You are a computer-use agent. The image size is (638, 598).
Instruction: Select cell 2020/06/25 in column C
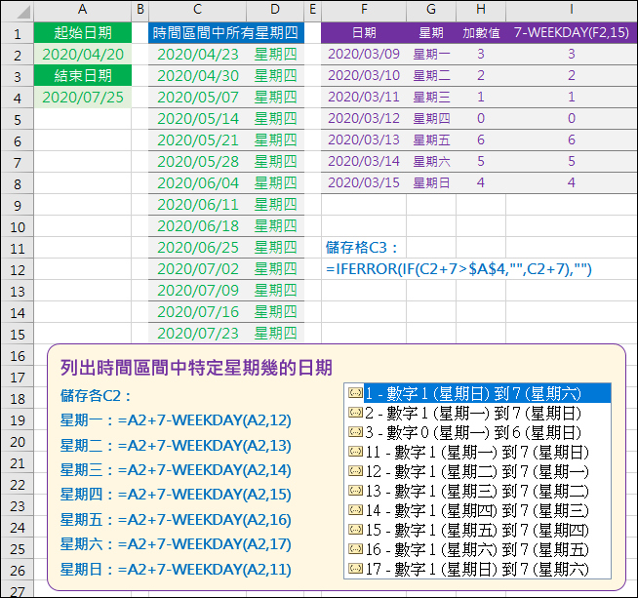click(197, 248)
